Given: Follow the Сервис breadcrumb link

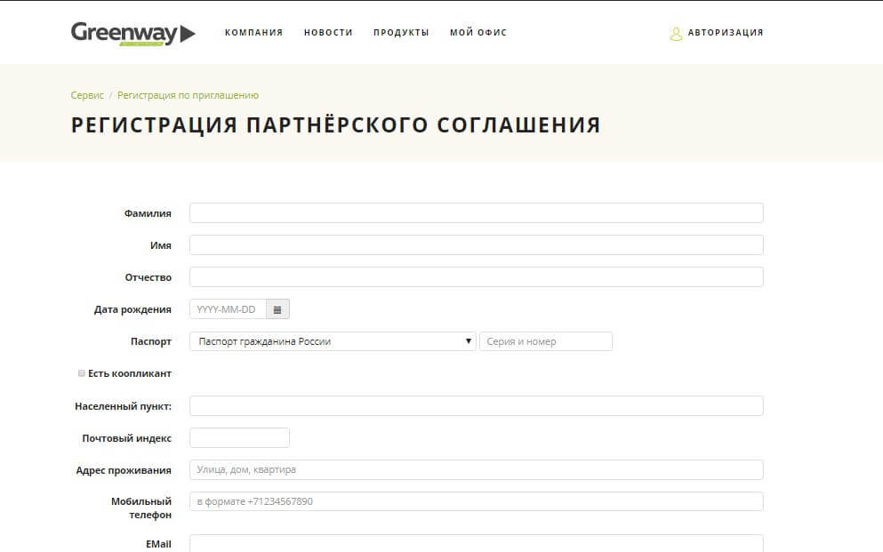Looking at the screenshot, I should click(87, 95).
